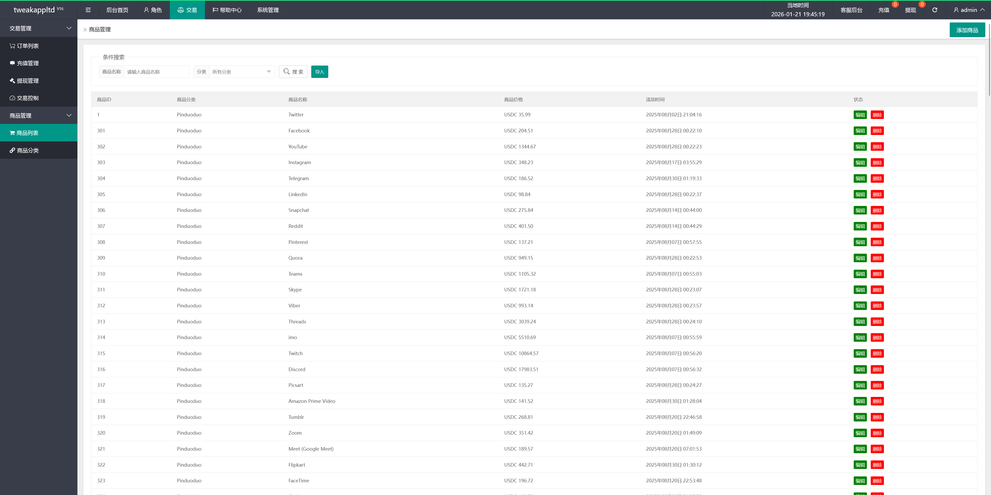991x495 pixels.
Task: Open 帮助中心 top menu
Action: (227, 10)
